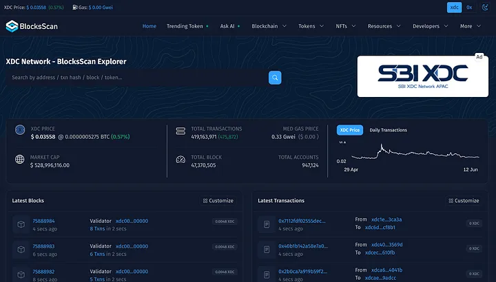Open transaction 0x40b1b142a58e7a0...
The image size is (496, 282).
303,246
